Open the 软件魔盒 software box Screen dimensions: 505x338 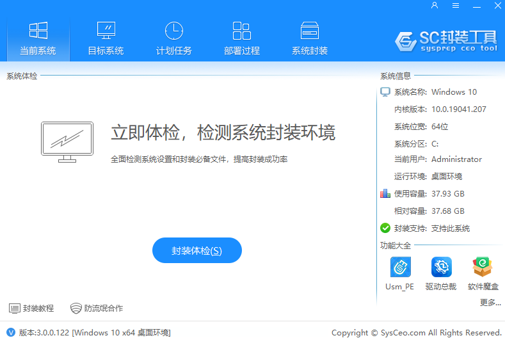tap(482, 267)
